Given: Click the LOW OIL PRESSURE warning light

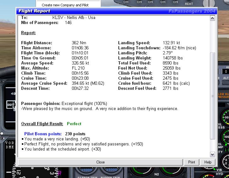Looking at the screenshot, I should coord(223,96).
